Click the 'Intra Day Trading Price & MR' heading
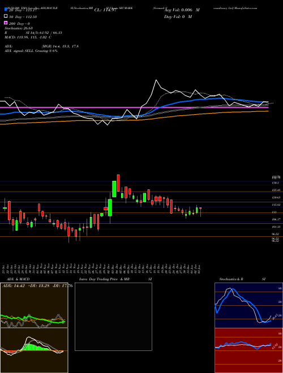 coord(104,279)
